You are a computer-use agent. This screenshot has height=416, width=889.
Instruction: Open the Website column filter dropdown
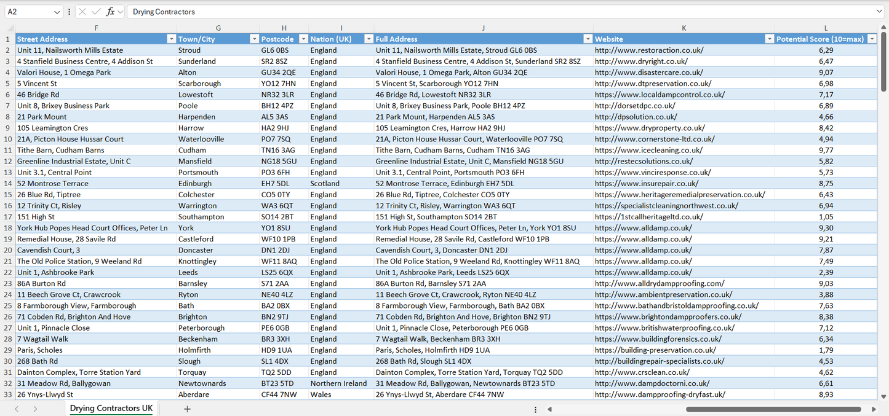click(x=769, y=38)
